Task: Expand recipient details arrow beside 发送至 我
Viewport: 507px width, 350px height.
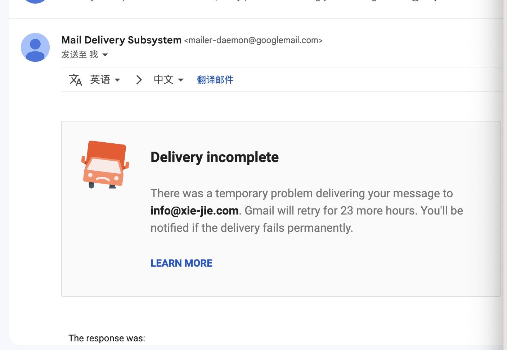Action: tap(105, 55)
